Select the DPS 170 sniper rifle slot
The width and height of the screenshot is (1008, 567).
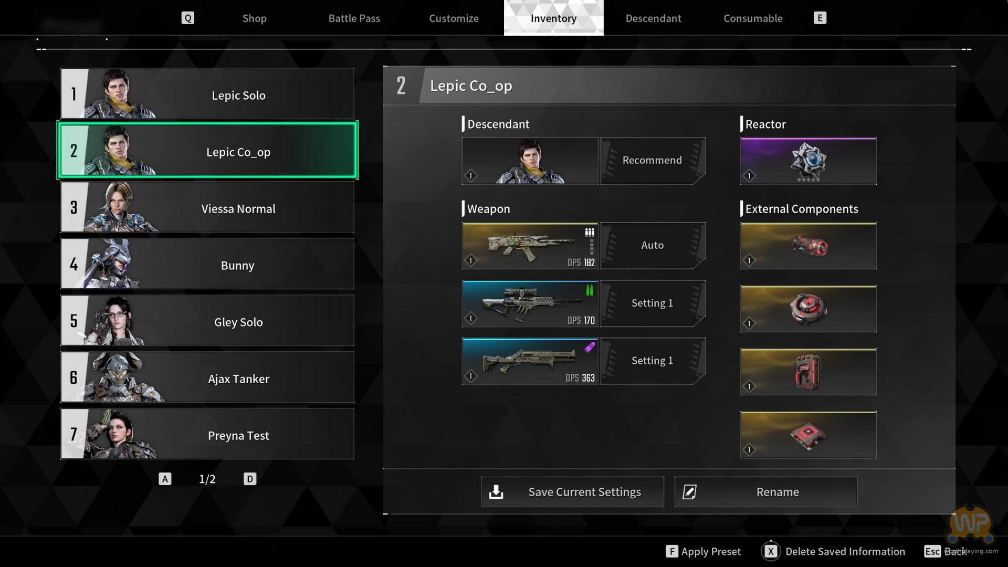tap(530, 303)
